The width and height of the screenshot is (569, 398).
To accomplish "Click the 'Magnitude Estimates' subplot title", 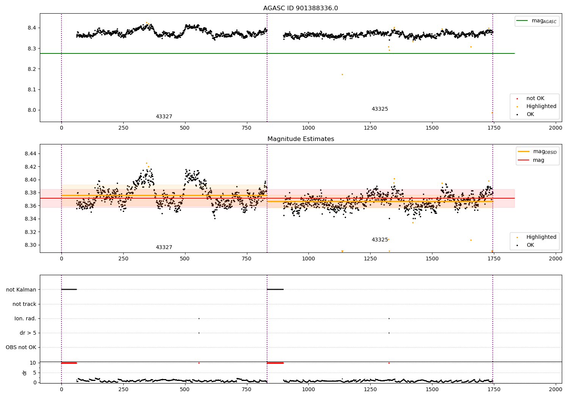I will tap(301, 139).
